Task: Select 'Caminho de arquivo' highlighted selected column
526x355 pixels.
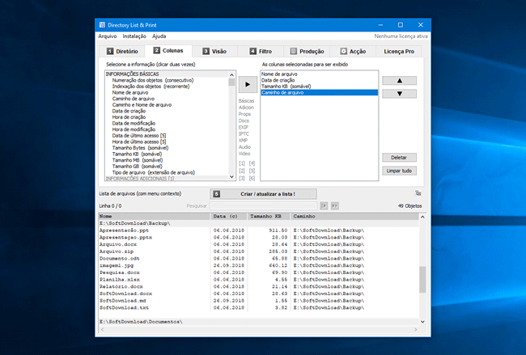Action: tap(319, 92)
